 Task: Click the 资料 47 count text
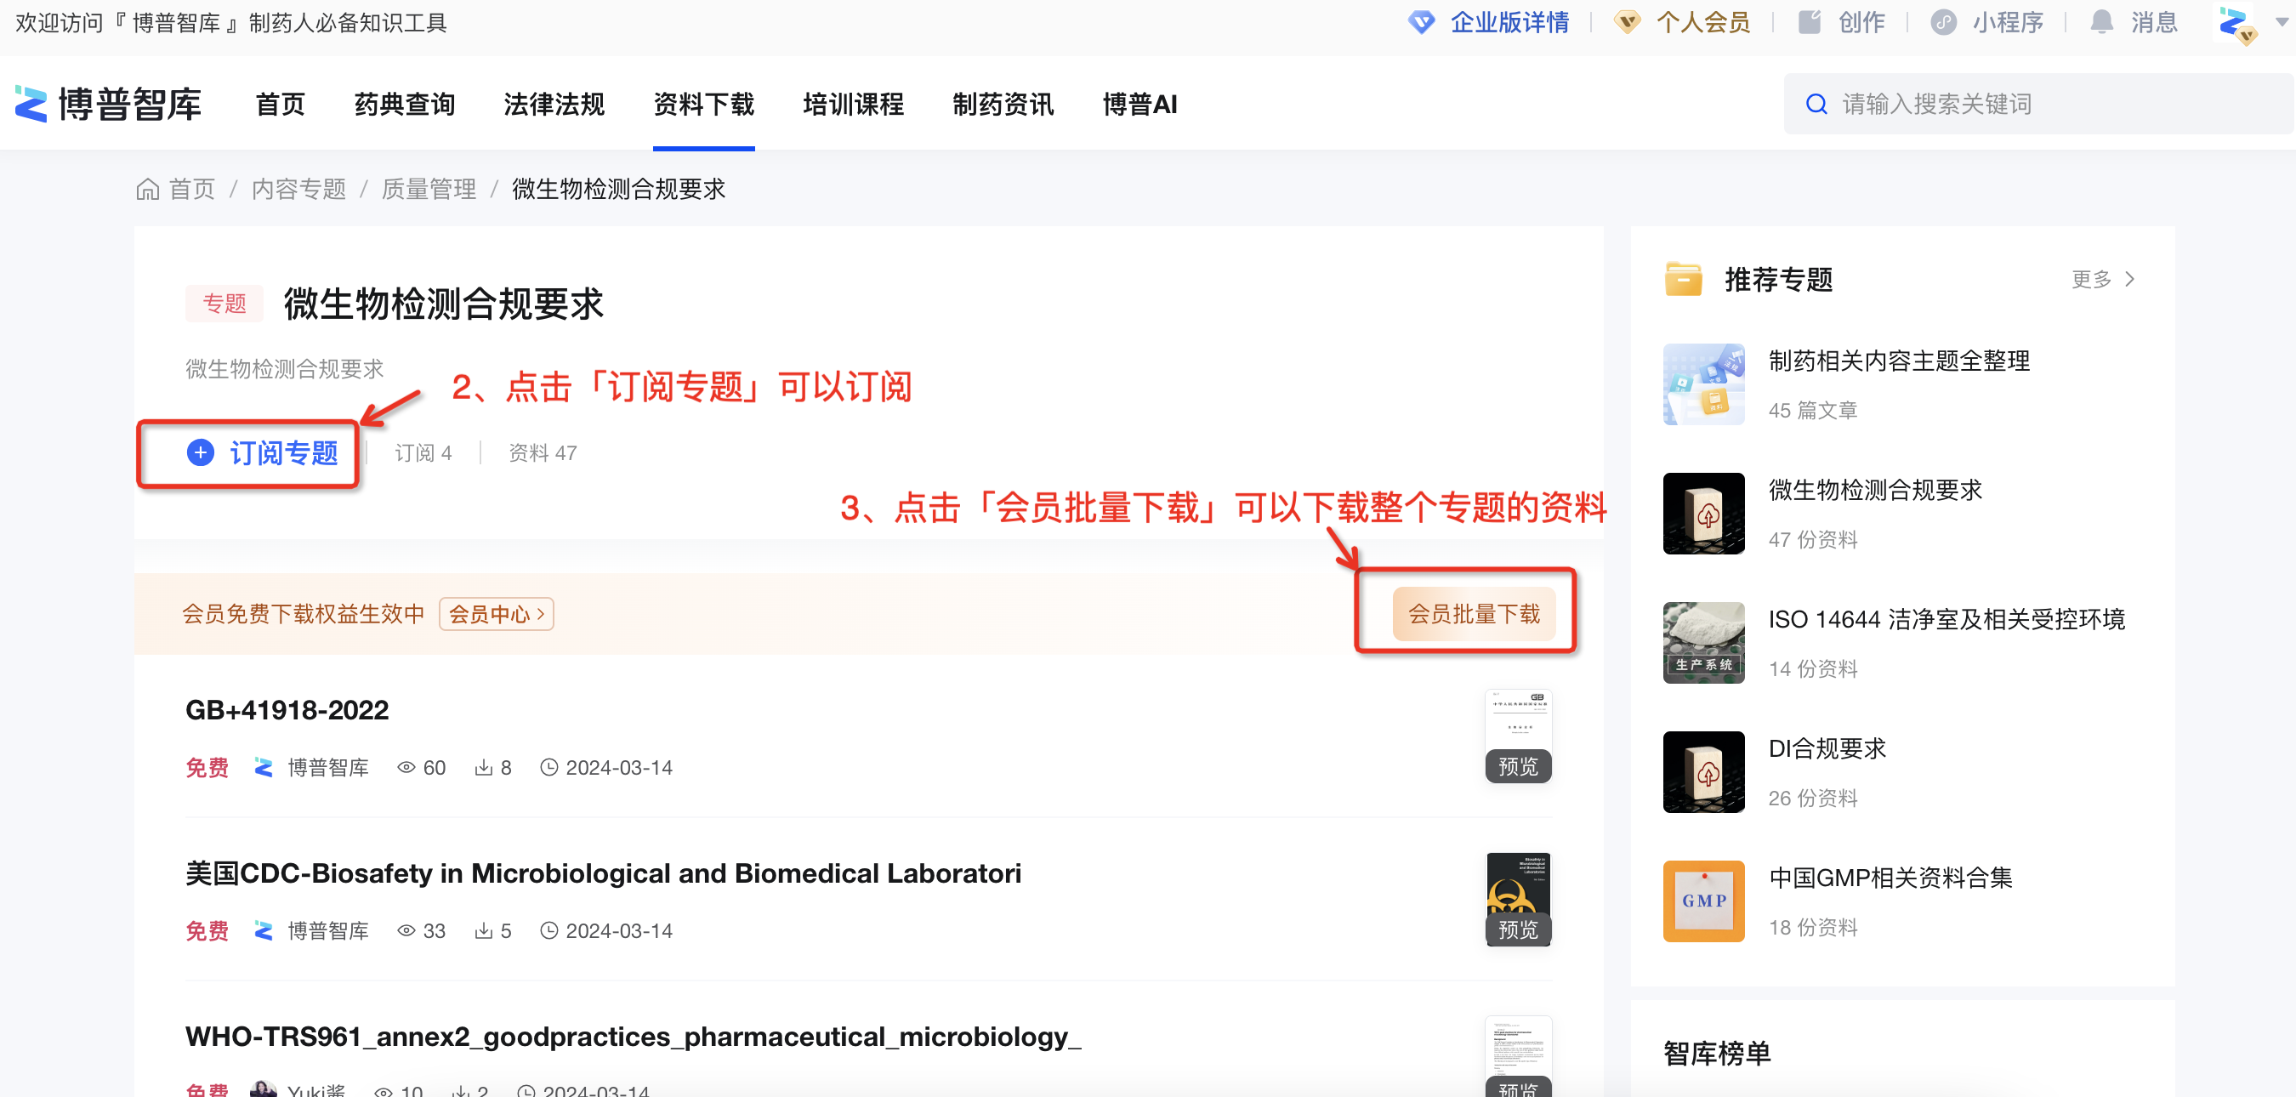pyautogui.click(x=543, y=452)
